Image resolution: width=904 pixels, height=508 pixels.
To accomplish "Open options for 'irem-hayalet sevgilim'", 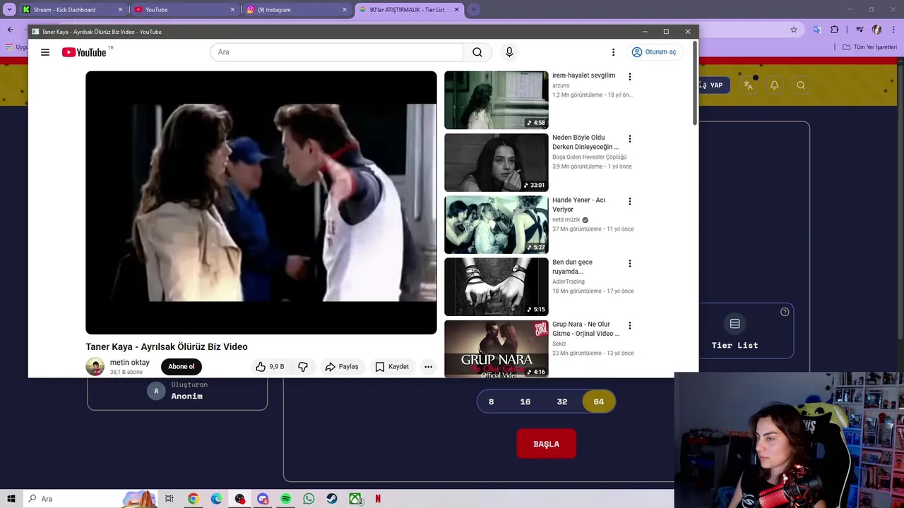I will point(630,76).
